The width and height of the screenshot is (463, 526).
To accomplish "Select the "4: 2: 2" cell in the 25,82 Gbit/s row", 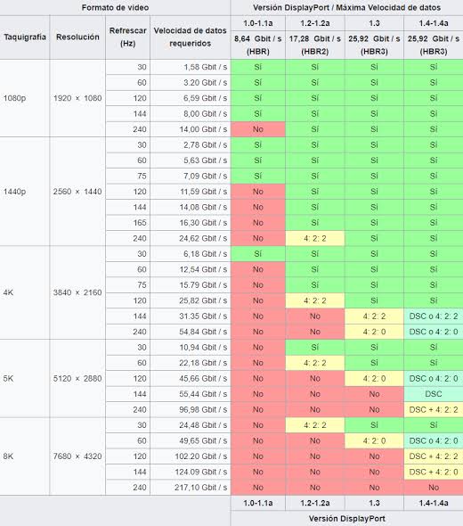I will (x=315, y=300).
